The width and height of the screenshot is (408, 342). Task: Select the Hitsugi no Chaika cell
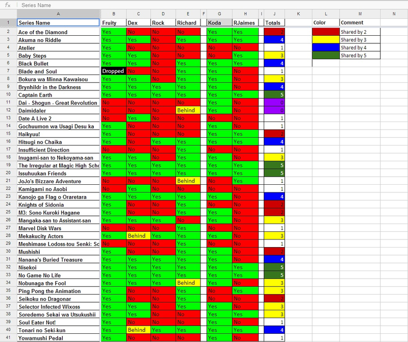[59, 142]
